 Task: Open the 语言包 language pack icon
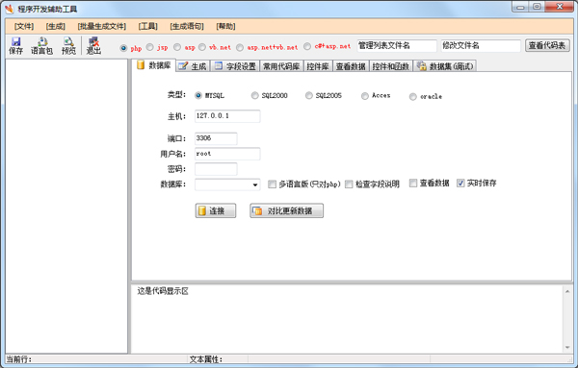point(42,41)
